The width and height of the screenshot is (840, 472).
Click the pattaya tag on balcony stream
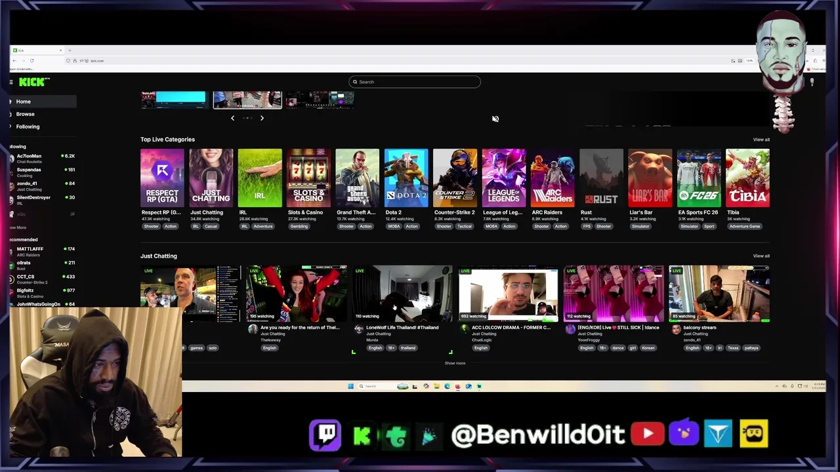[752, 348]
